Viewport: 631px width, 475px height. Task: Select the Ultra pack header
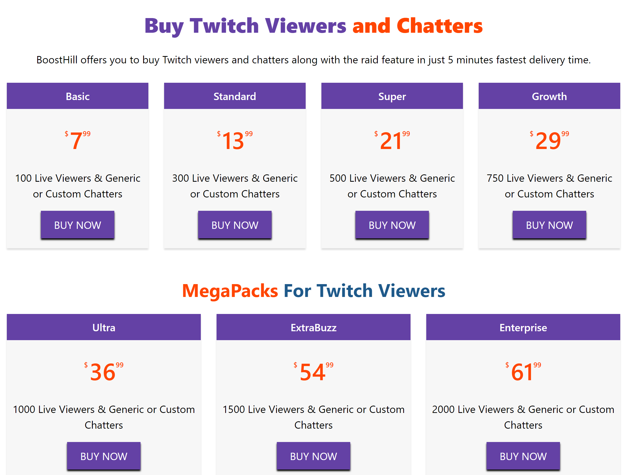104,327
